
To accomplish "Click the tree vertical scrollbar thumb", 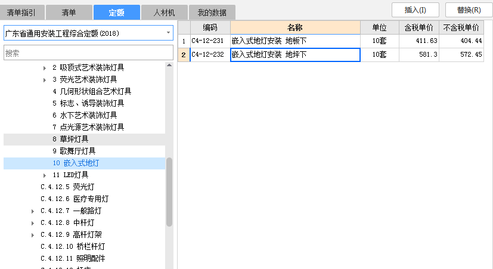I will click(169, 192).
